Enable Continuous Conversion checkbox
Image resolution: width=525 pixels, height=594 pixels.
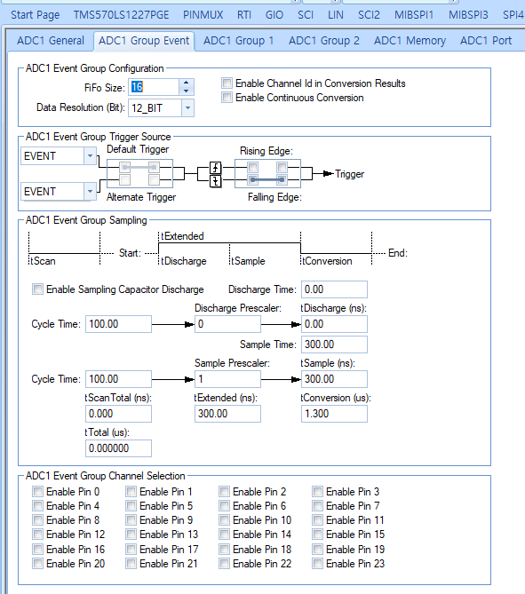[227, 98]
